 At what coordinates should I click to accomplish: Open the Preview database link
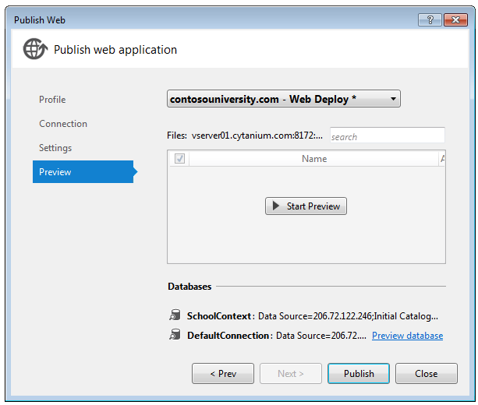(407, 336)
